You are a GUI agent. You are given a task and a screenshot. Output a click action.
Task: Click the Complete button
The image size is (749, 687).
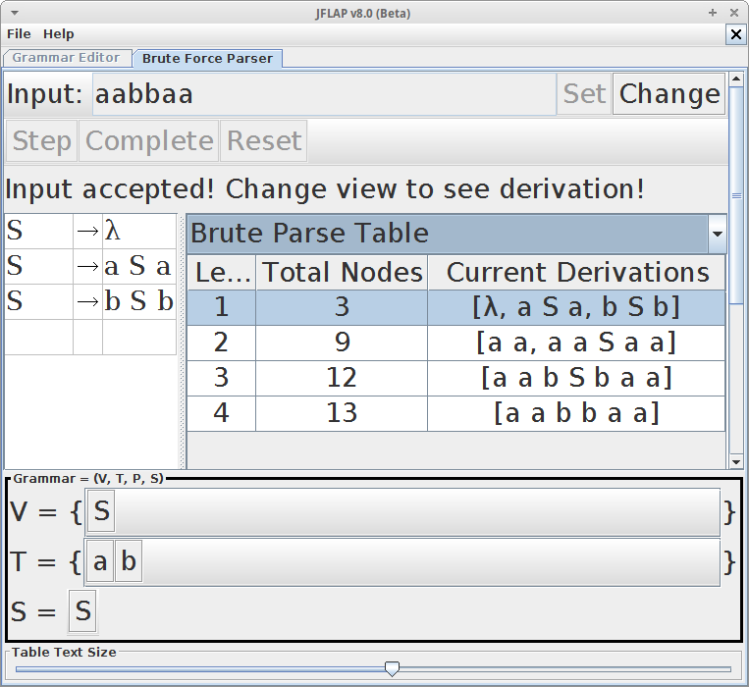149,141
